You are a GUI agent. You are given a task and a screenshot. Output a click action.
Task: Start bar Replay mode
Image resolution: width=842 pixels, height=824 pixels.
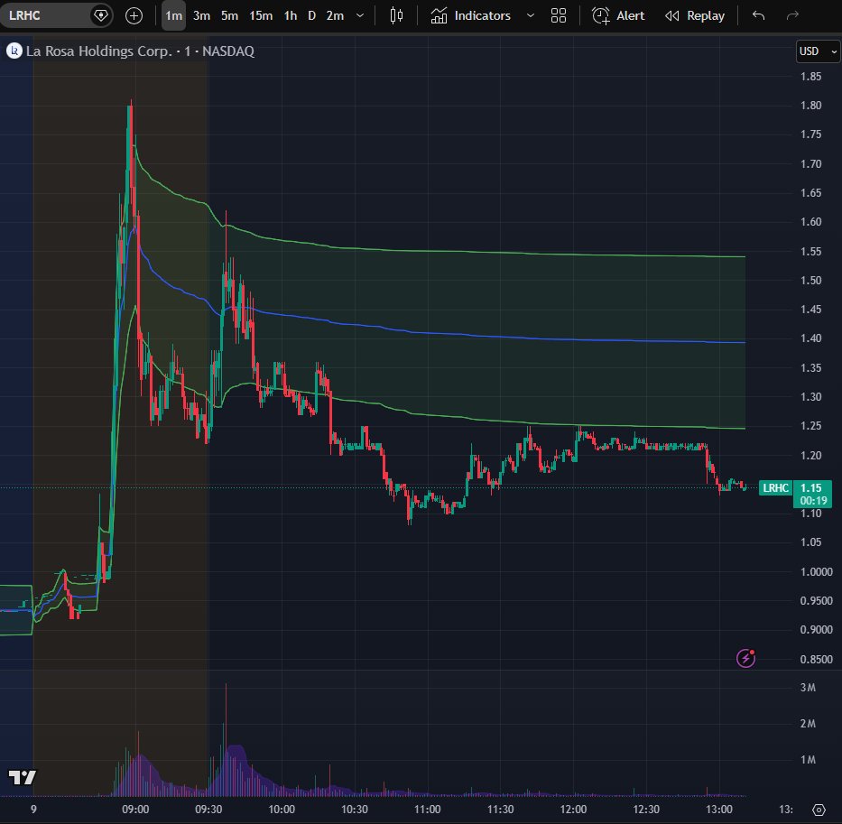click(x=695, y=15)
